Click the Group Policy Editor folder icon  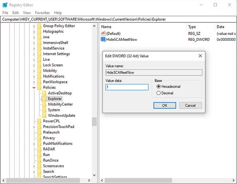tap(39, 26)
